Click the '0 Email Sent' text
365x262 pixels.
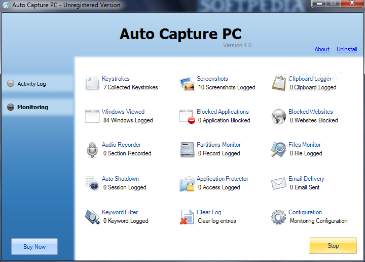(305, 187)
